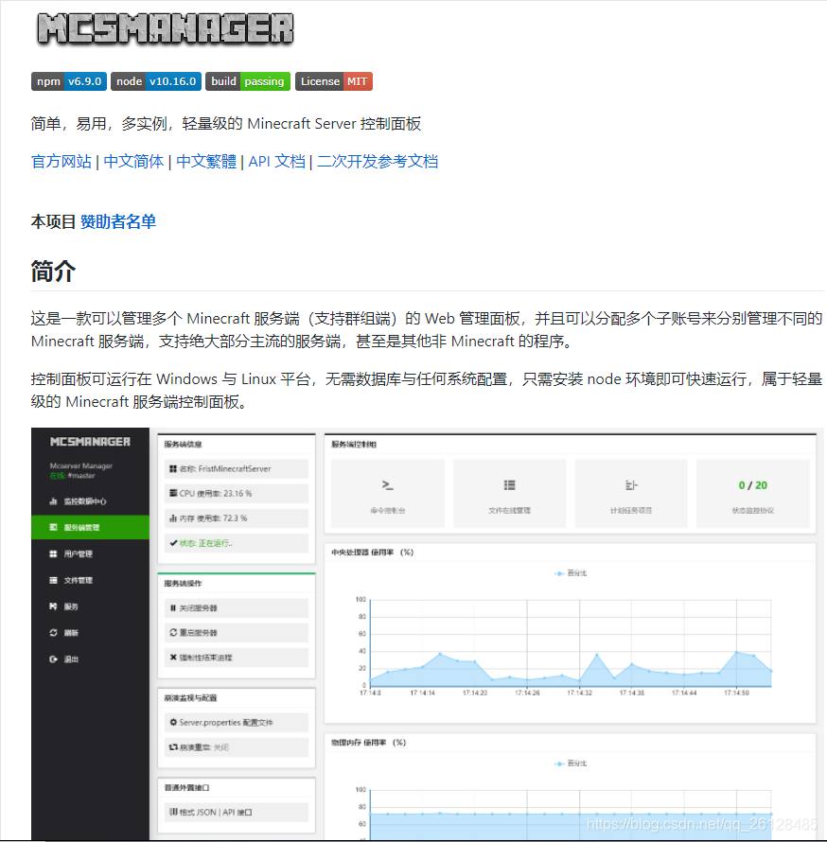The width and height of the screenshot is (827, 842).
Task: Click the sidebar MCSMANAGER brand text
Action: point(90,442)
